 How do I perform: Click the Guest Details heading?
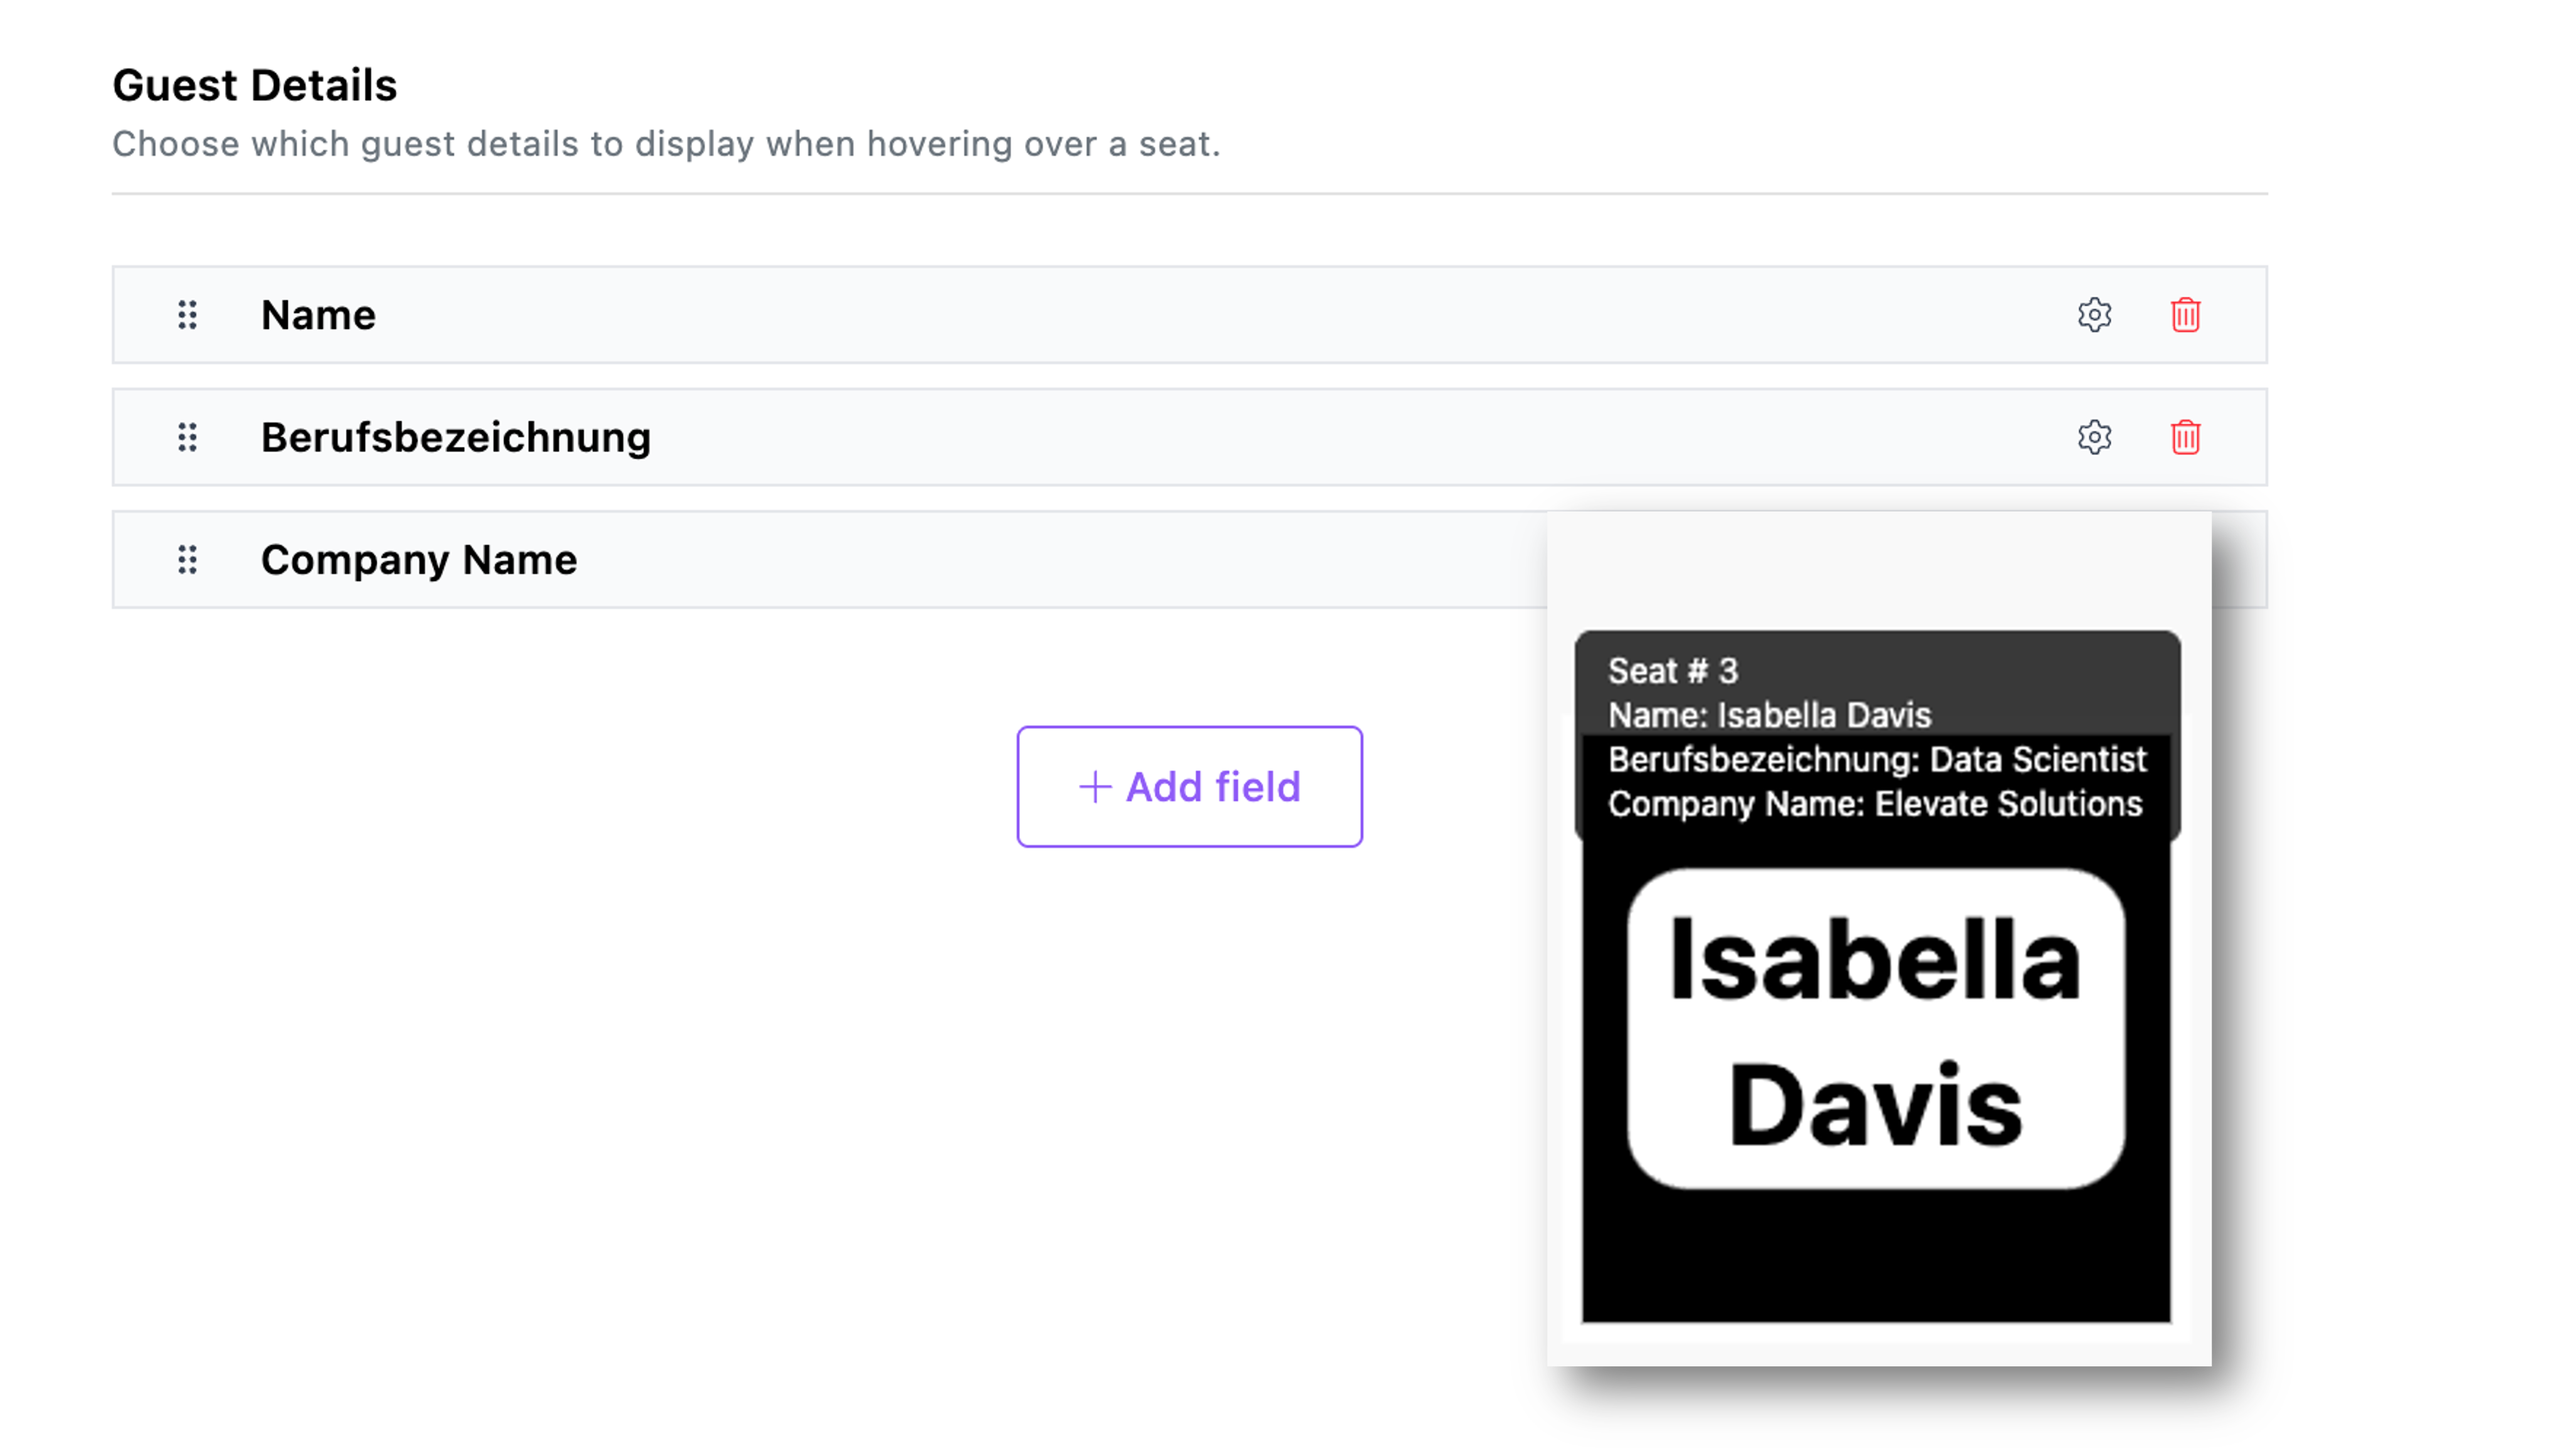[255, 84]
